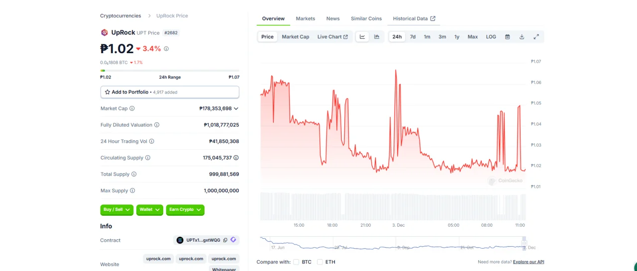Click Solana chain icon in contract box
The image size is (637, 271).
[x=180, y=240]
